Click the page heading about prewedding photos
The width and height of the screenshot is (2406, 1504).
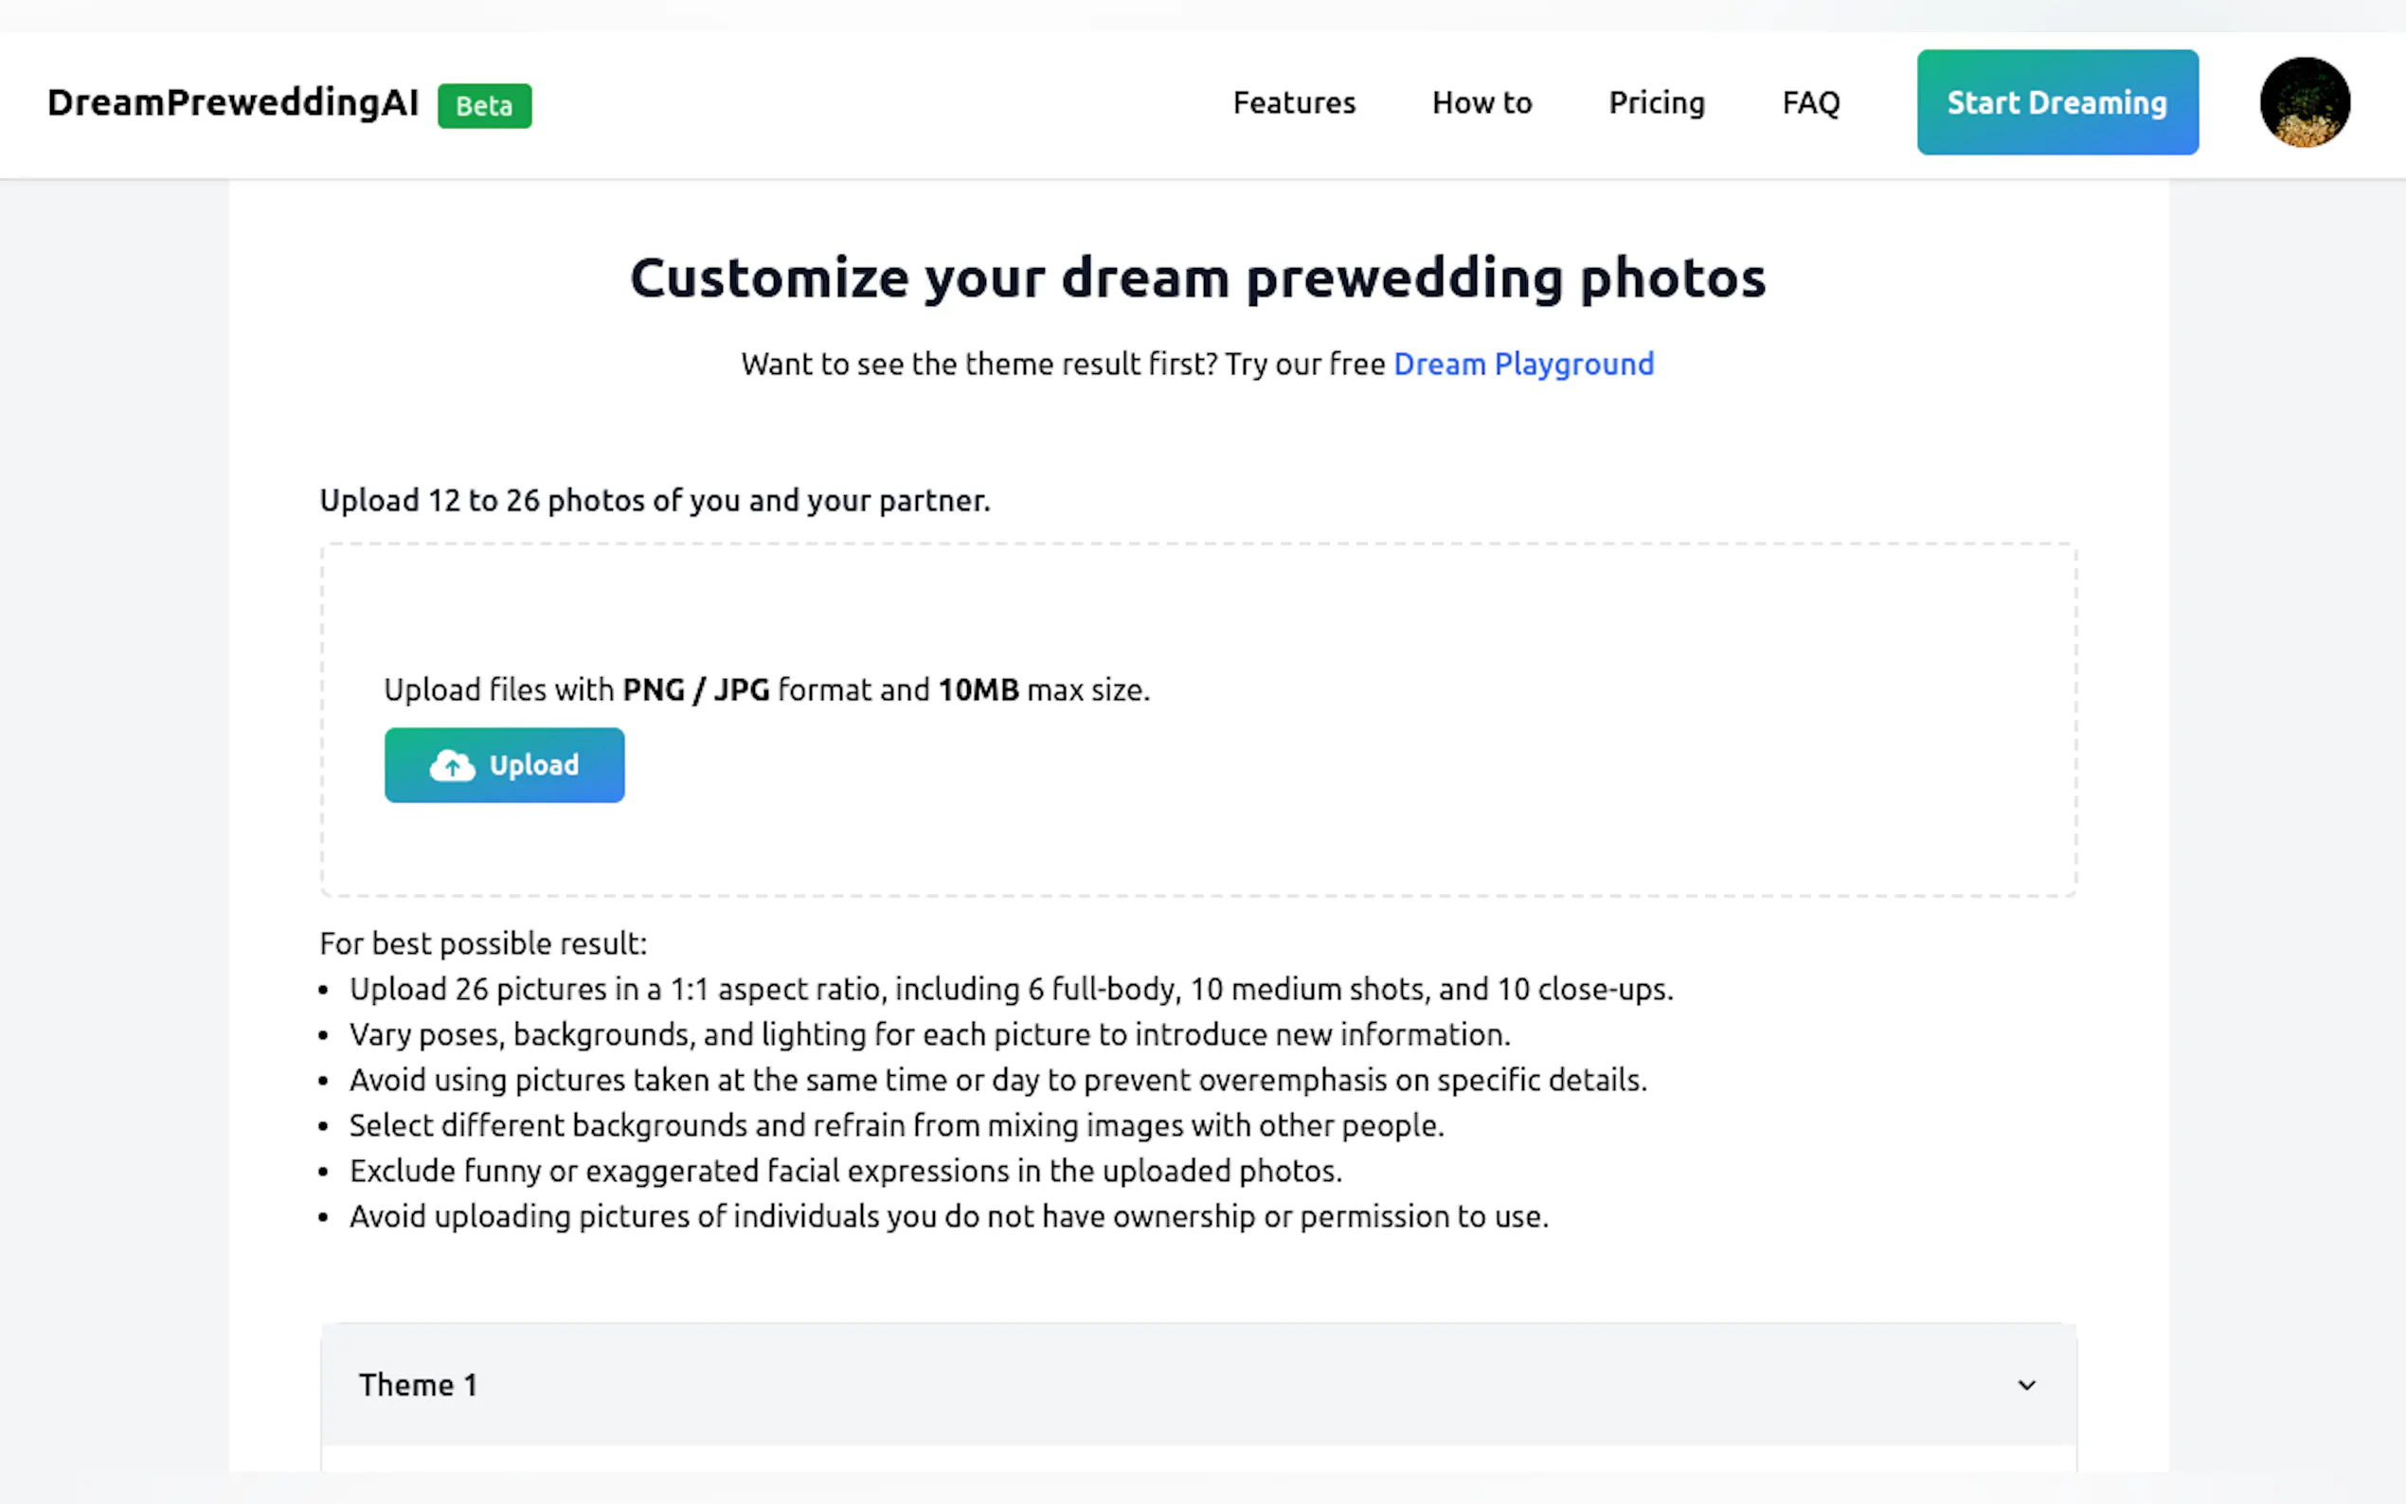(x=1197, y=278)
